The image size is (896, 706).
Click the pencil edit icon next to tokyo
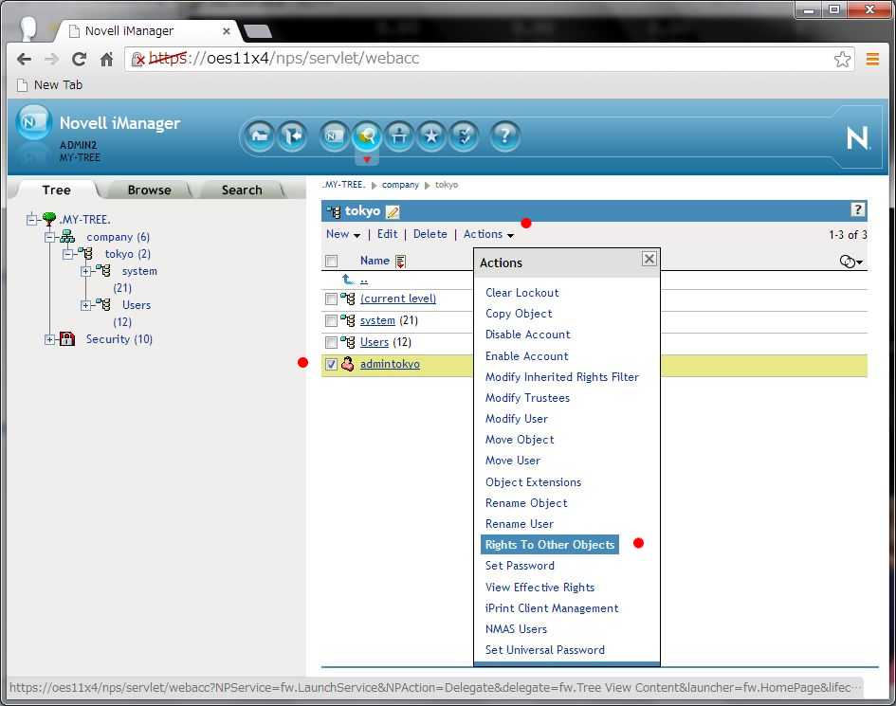[393, 212]
